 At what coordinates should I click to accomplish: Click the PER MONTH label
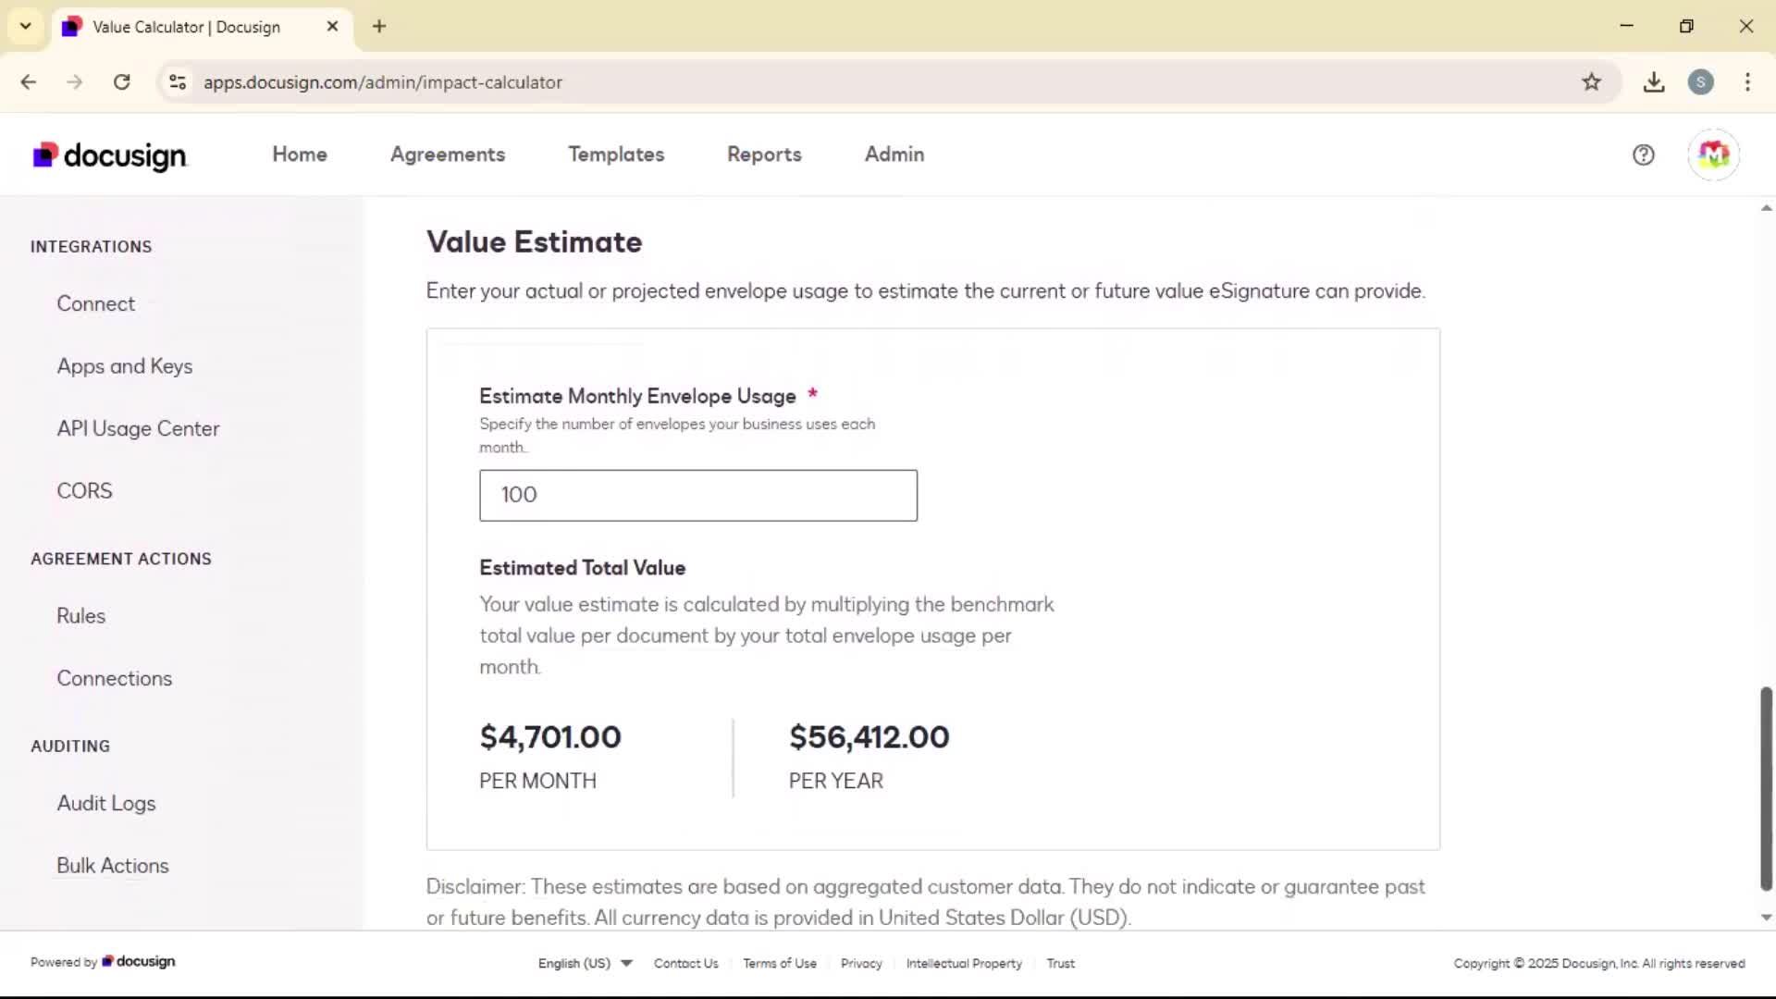coord(537,781)
